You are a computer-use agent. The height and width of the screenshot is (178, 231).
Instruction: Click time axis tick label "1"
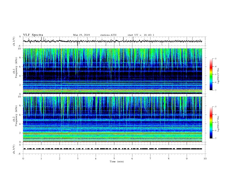[x=41, y=159]
